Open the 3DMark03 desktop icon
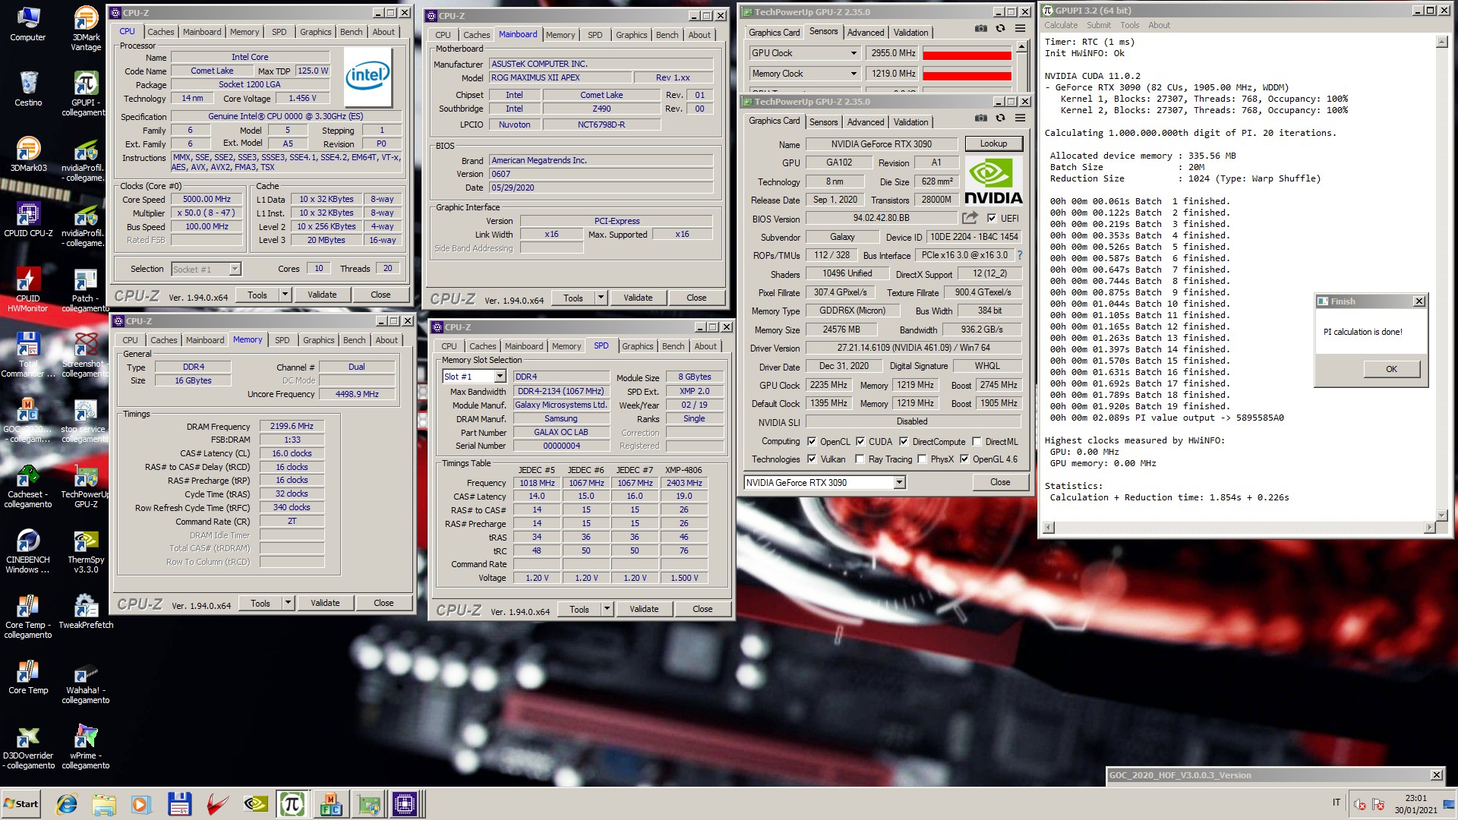Screen dimensions: 1458x820 [x=28, y=154]
